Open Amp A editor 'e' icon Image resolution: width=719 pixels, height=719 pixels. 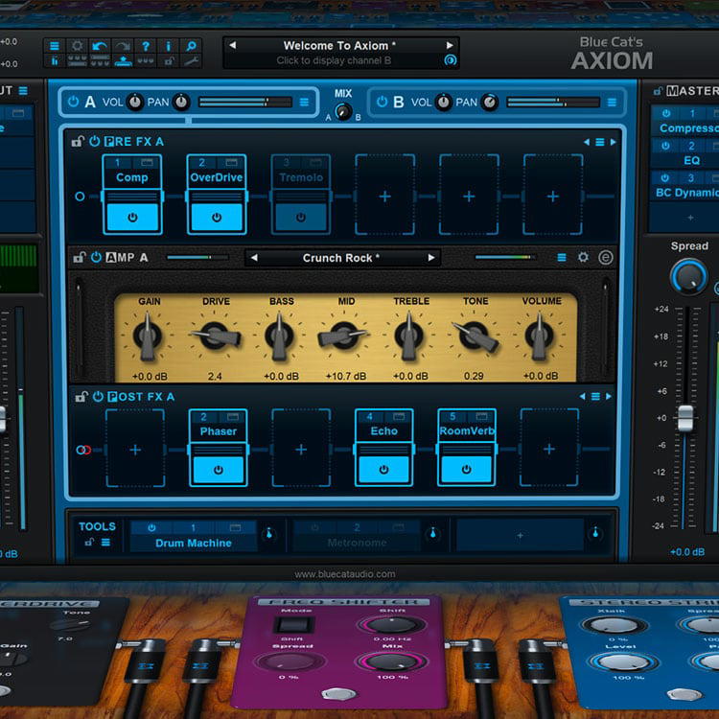[605, 257]
